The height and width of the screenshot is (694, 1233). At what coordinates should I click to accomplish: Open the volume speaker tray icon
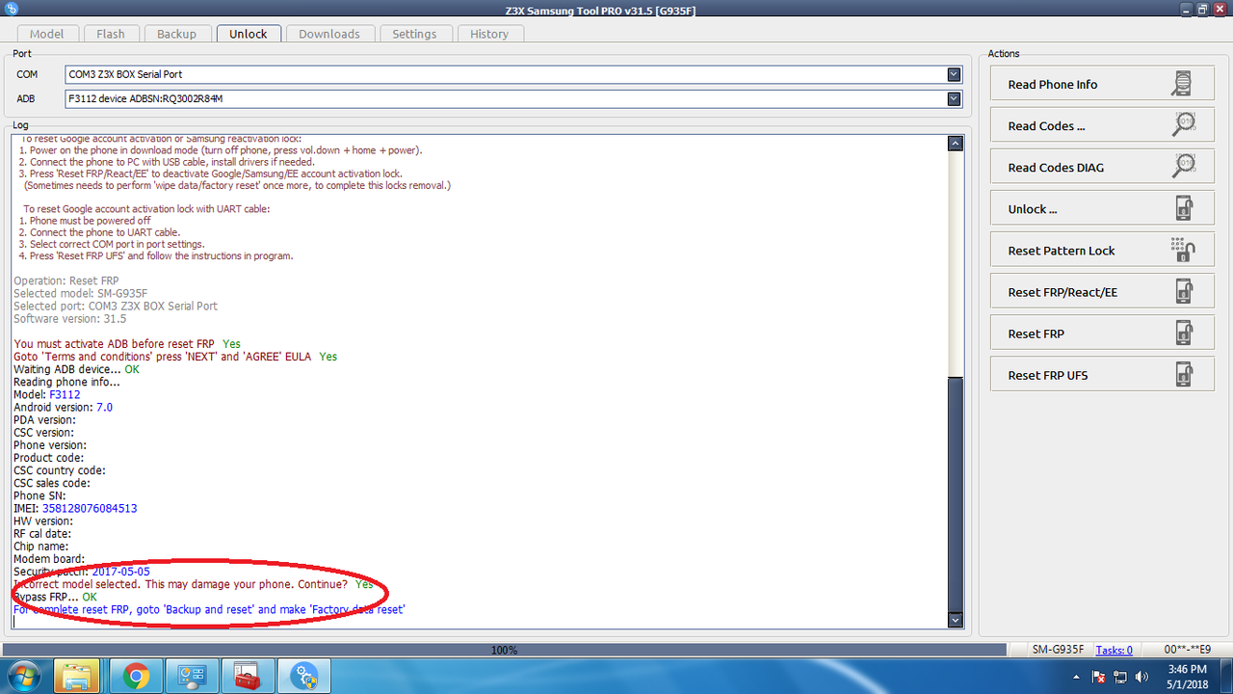1142,676
